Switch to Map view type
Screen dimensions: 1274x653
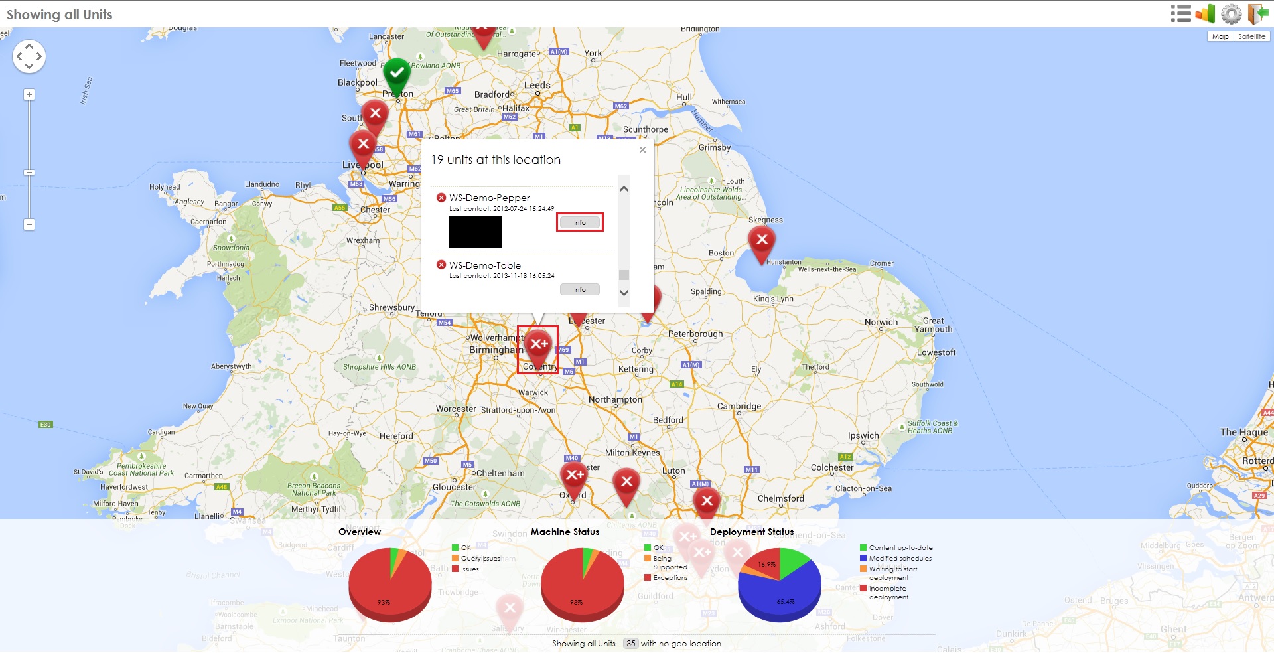coord(1220,36)
